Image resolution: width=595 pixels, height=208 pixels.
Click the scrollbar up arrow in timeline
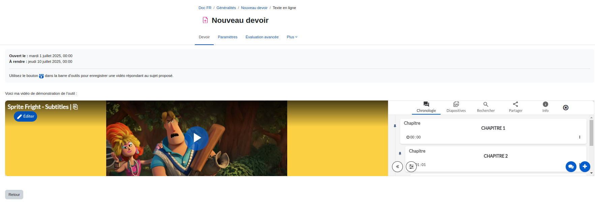pos(591,118)
